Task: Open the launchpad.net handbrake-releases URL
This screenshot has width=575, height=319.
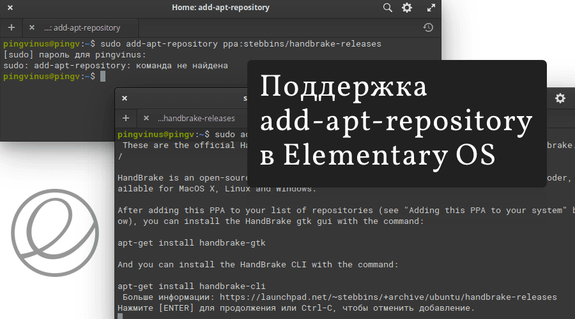Action: coord(388,297)
